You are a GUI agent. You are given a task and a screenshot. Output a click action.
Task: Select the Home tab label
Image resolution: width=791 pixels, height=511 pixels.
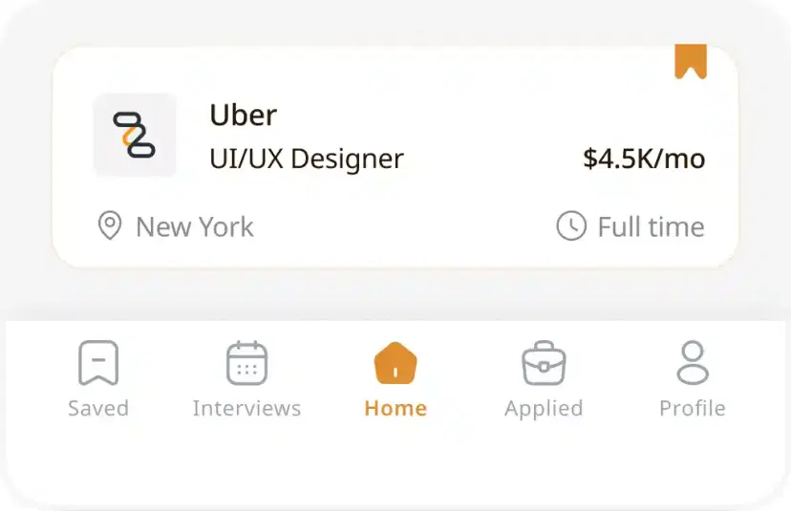click(x=395, y=409)
